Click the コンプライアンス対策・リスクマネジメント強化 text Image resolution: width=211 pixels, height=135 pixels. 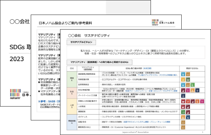click(x=121, y=117)
